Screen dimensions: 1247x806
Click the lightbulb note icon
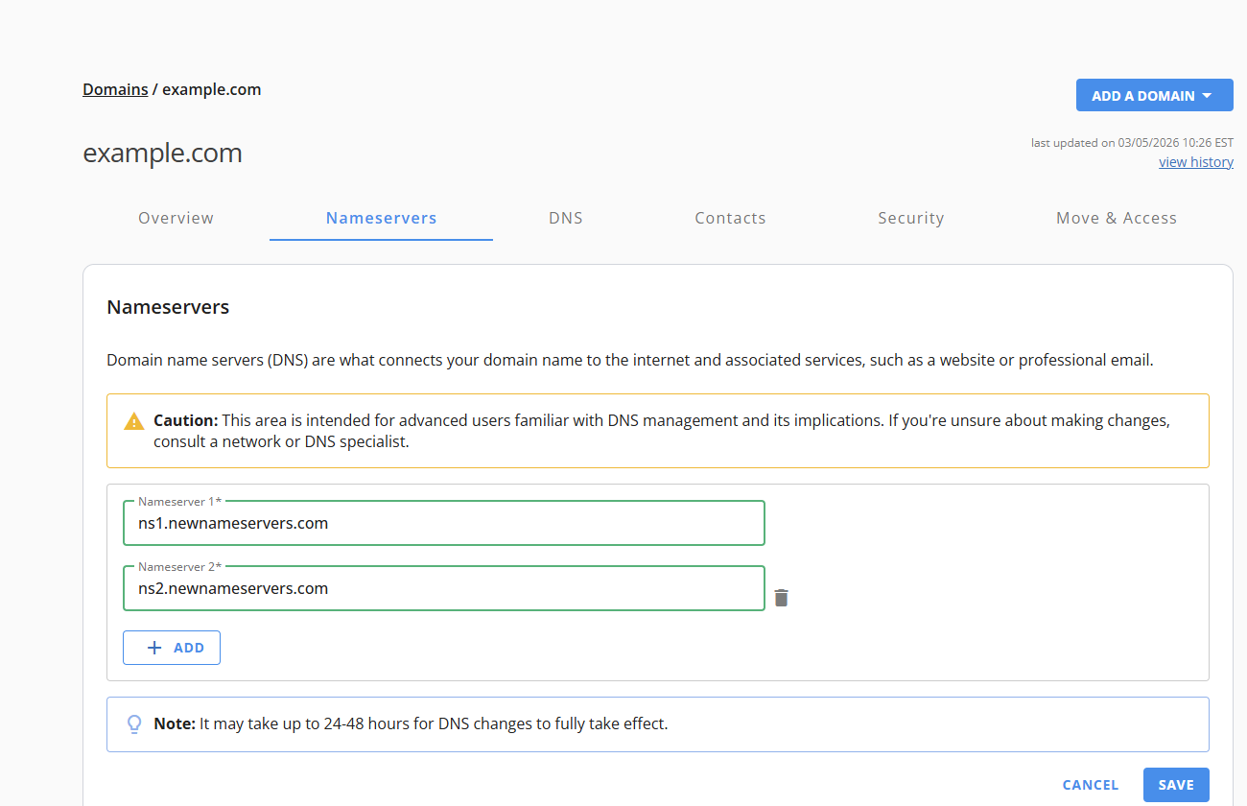(x=134, y=724)
